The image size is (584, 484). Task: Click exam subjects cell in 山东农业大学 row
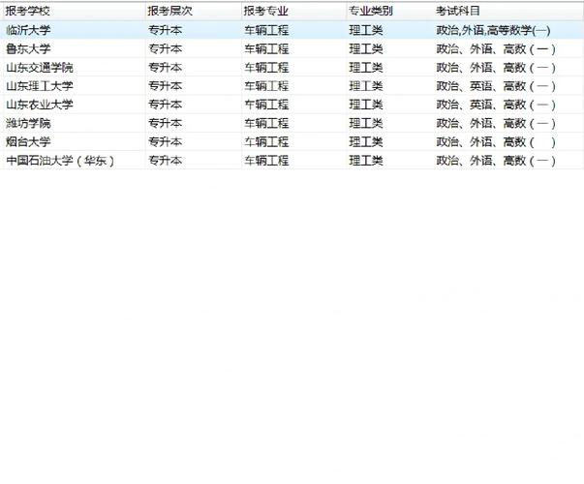[496, 105]
